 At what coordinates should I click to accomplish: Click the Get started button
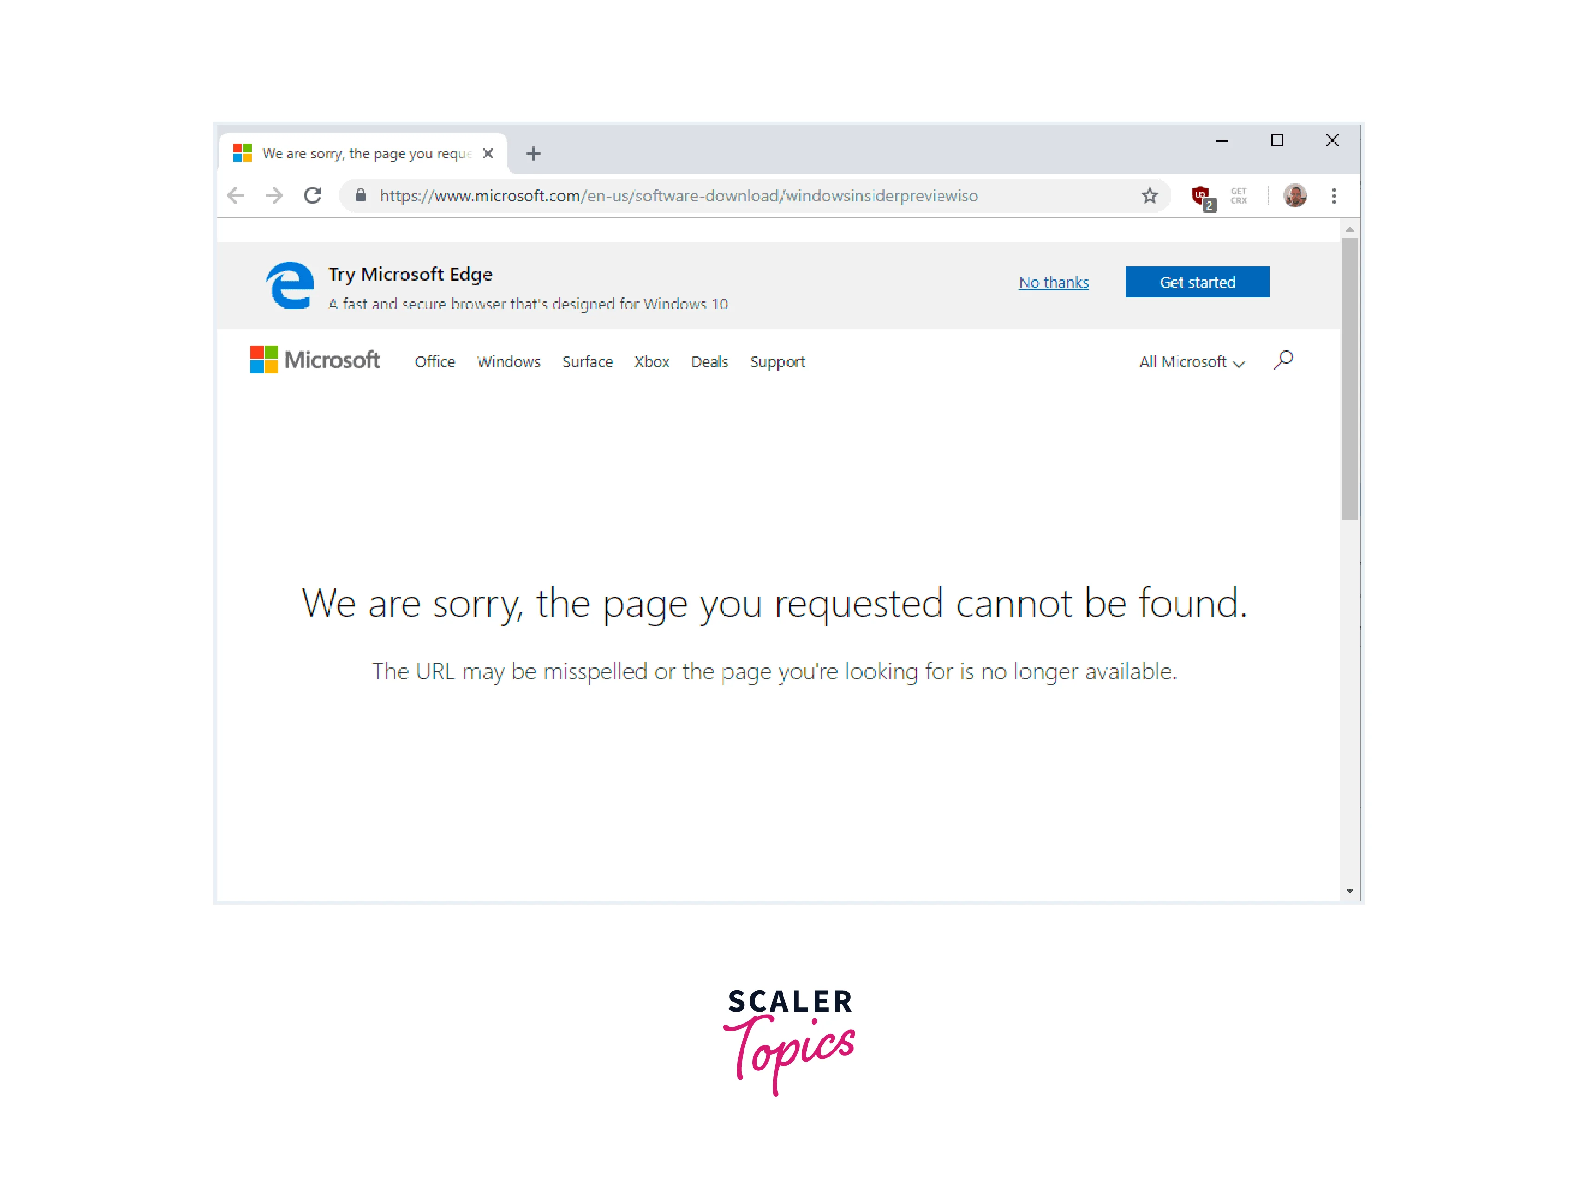coord(1197,283)
